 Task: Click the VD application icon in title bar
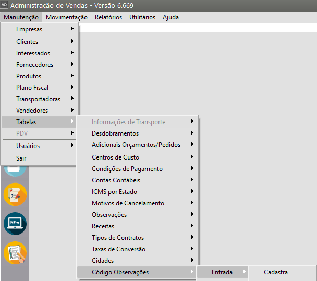click(5, 6)
